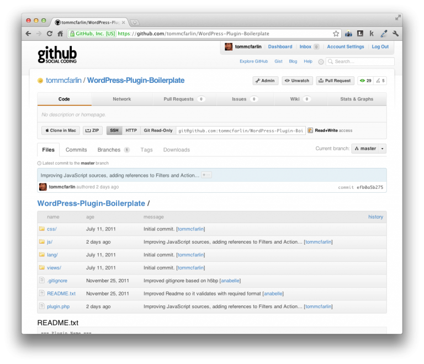Click the README.txt file icon
This screenshot has height=364, width=424.
(41, 293)
